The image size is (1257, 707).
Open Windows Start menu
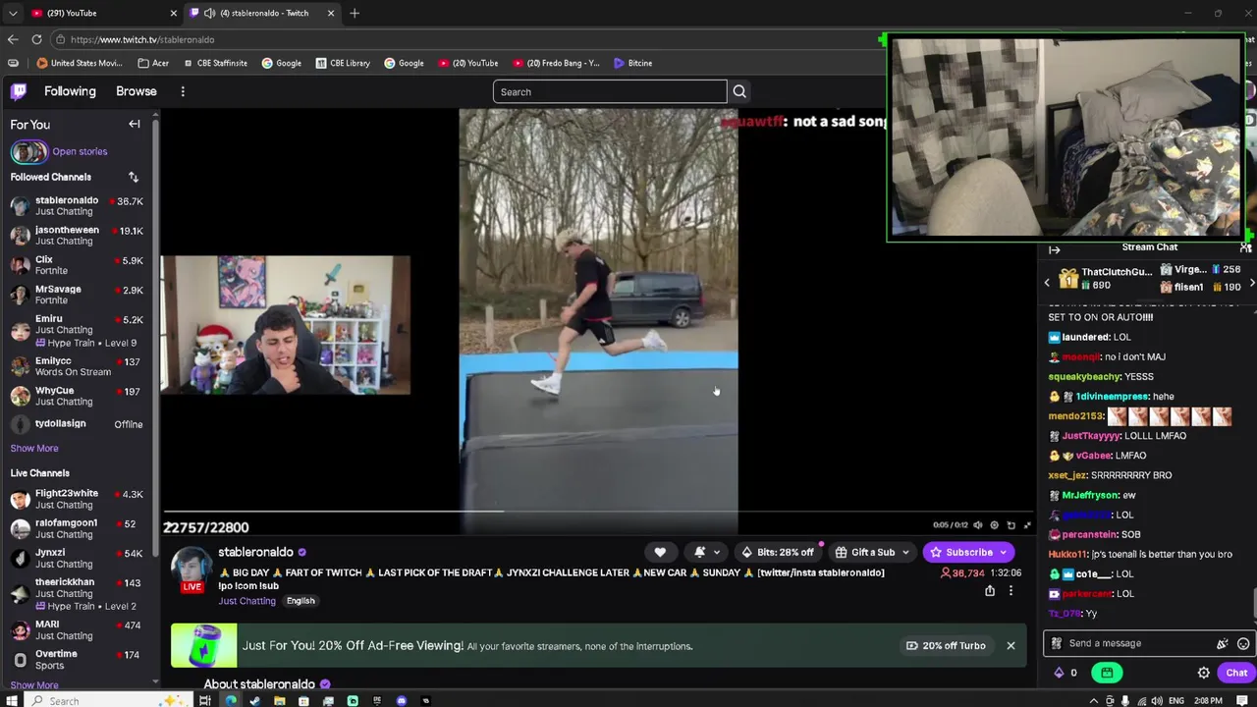pyautogui.click(x=11, y=700)
